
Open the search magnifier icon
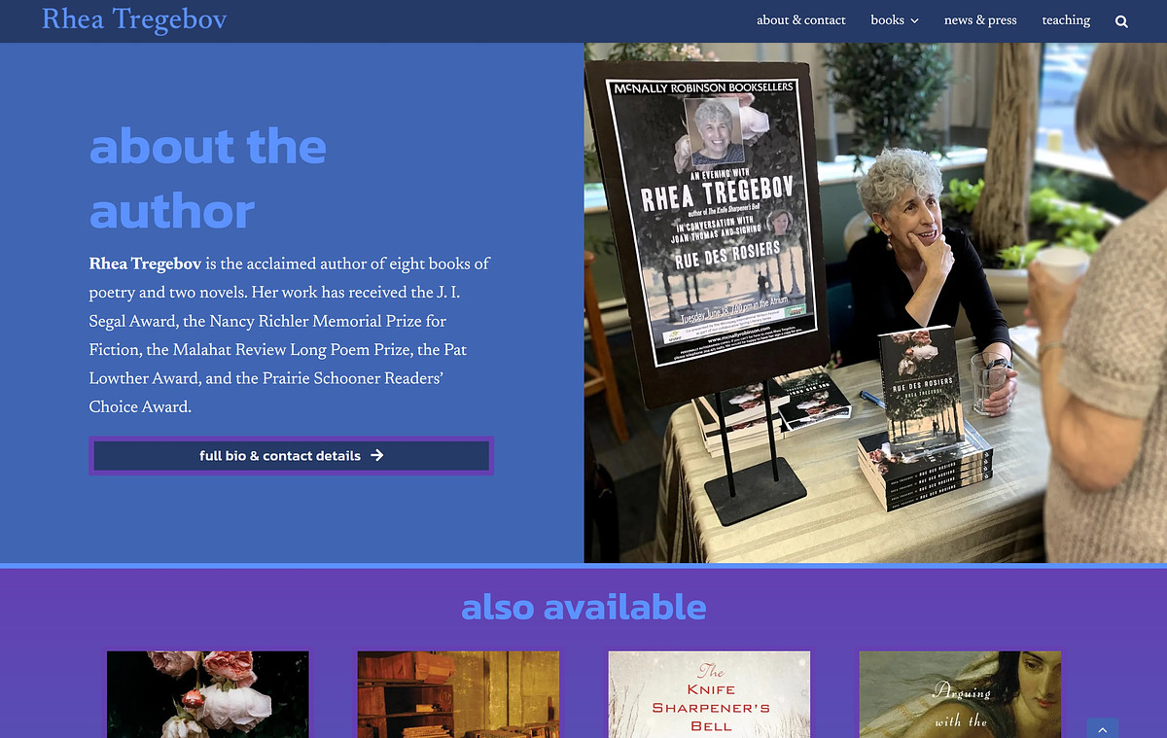pyautogui.click(x=1121, y=21)
